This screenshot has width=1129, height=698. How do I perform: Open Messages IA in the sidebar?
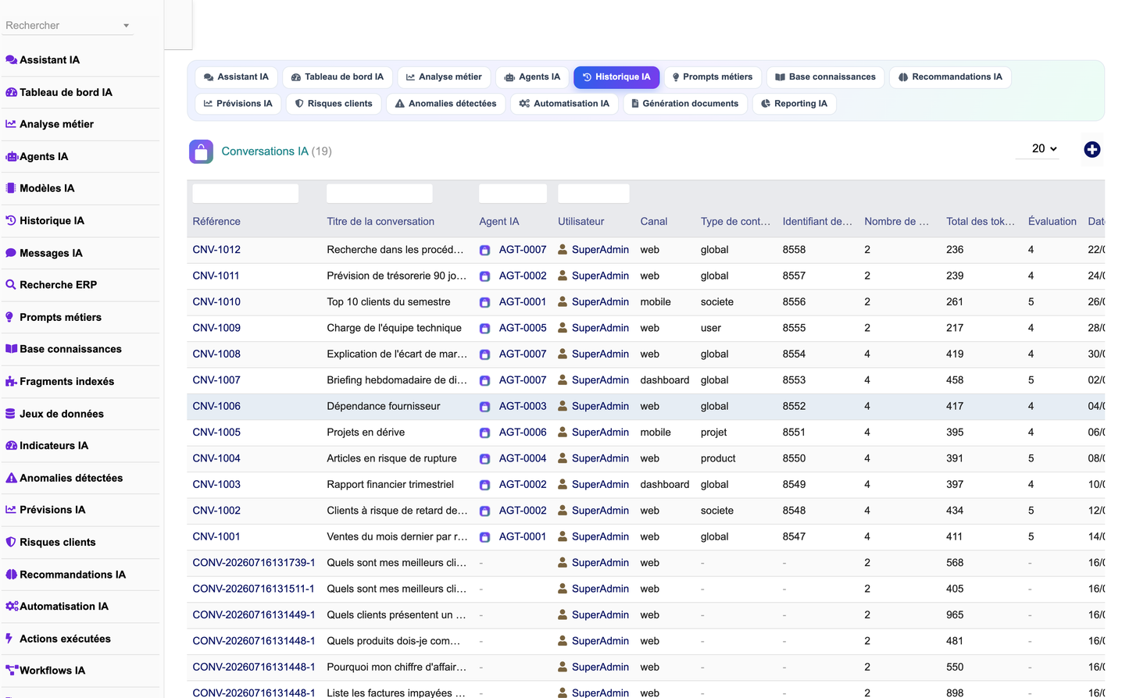click(x=51, y=253)
